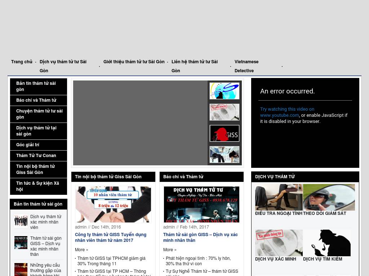This screenshot has height=276, width=369.
Task: Select Thám Tử Tư Conan sidebar category
Action: [36, 156]
